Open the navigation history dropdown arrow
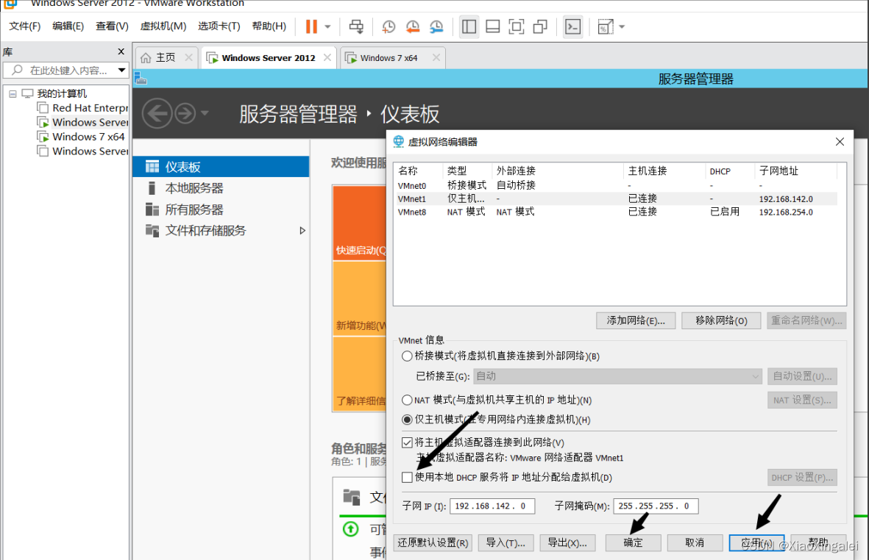 205,113
